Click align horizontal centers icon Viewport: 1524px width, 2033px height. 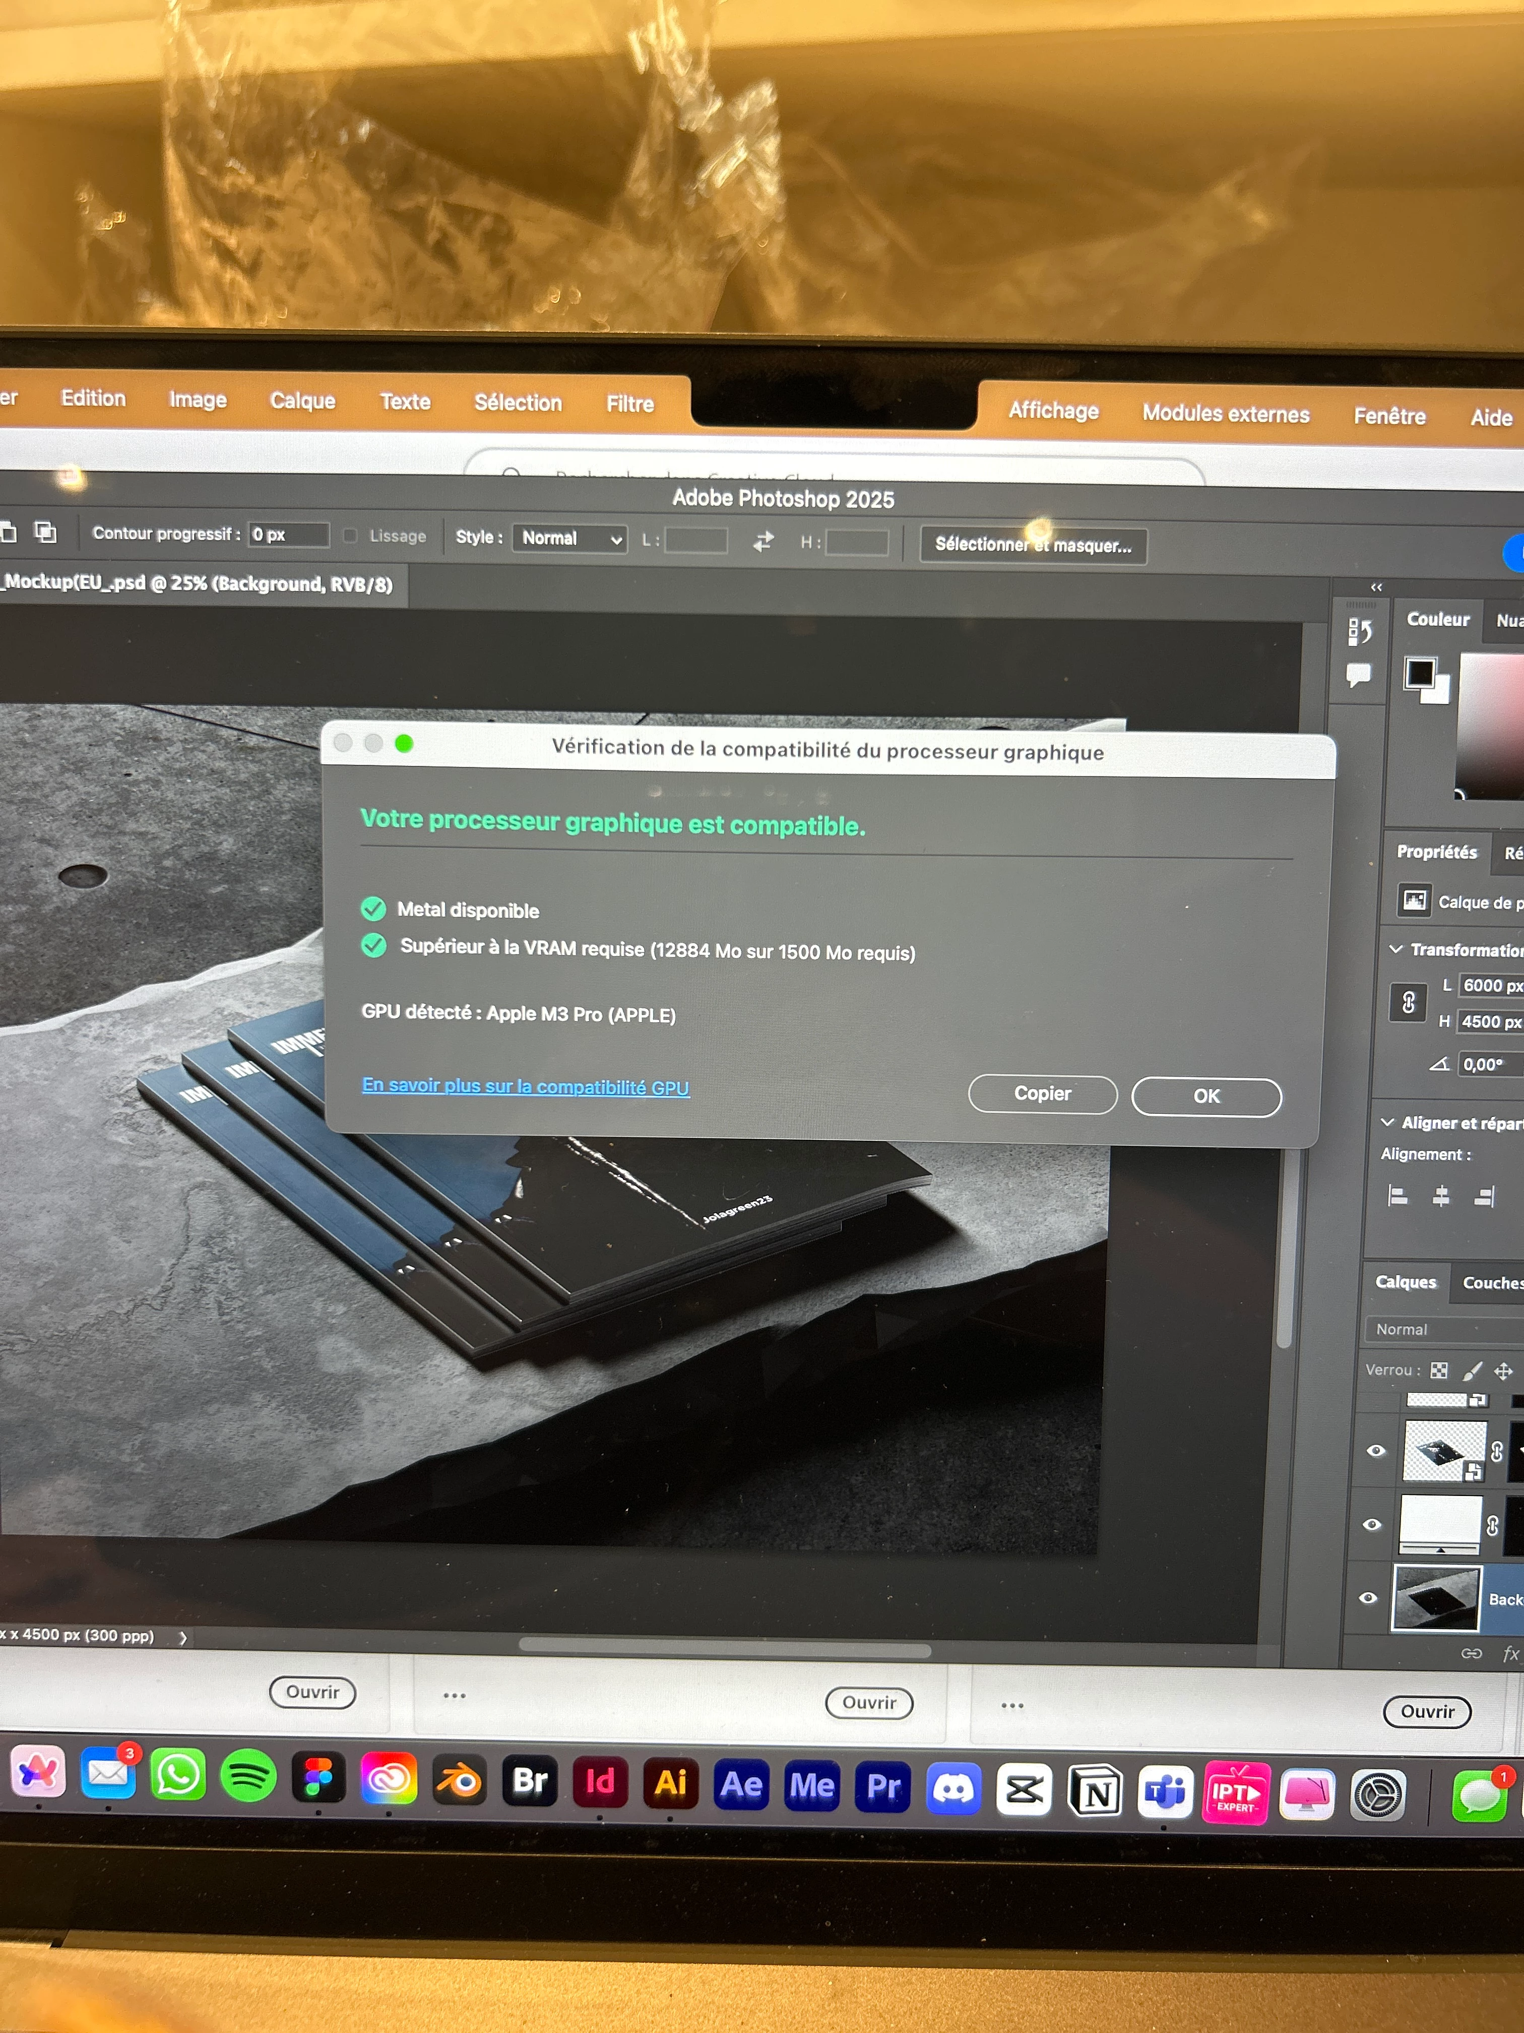point(1440,1195)
